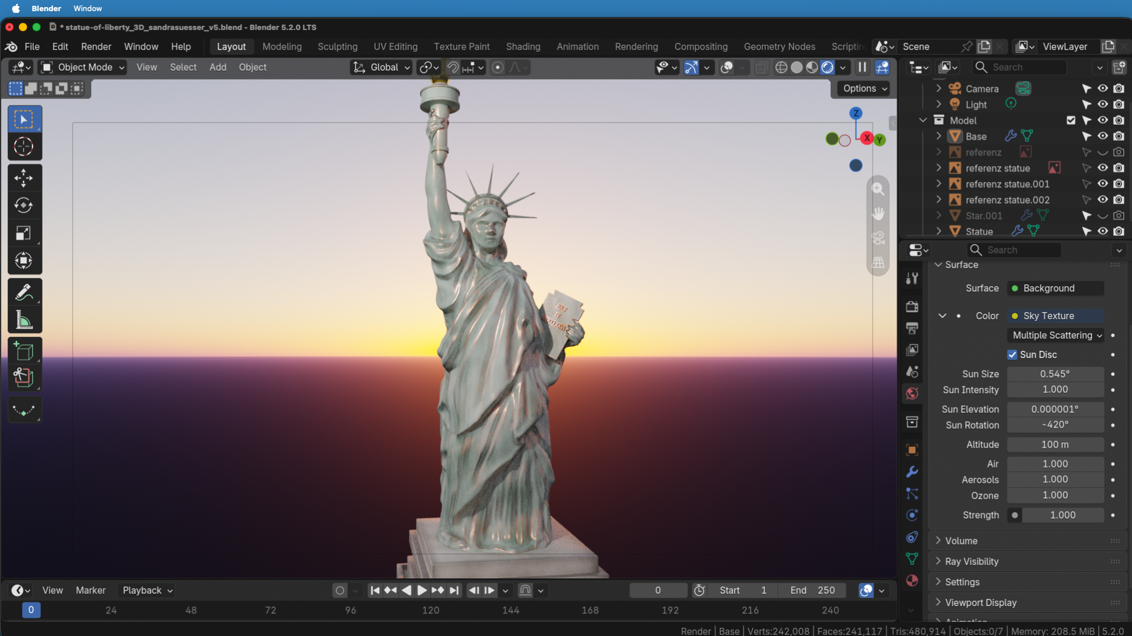
Task: Open Global transform orientation dropdown
Action: (x=381, y=67)
